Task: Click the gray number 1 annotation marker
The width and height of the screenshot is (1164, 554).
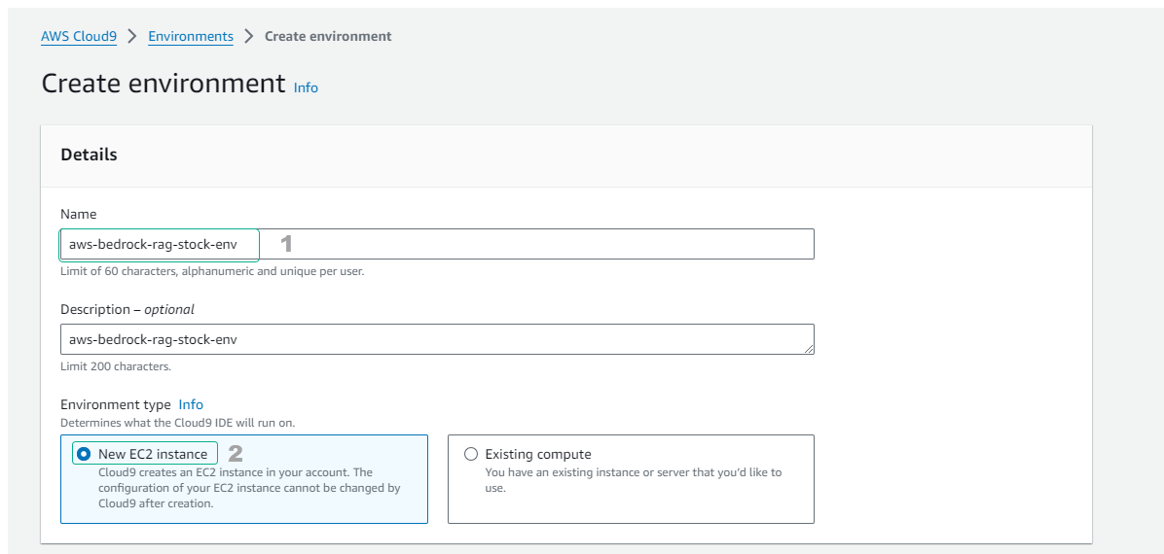Action: click(286, 244)
